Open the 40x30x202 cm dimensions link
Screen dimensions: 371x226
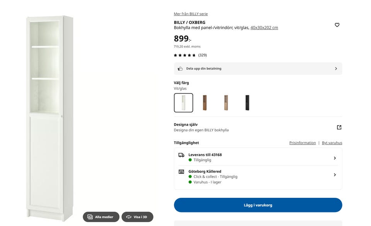pyautogui.click(x=264, y=28)
